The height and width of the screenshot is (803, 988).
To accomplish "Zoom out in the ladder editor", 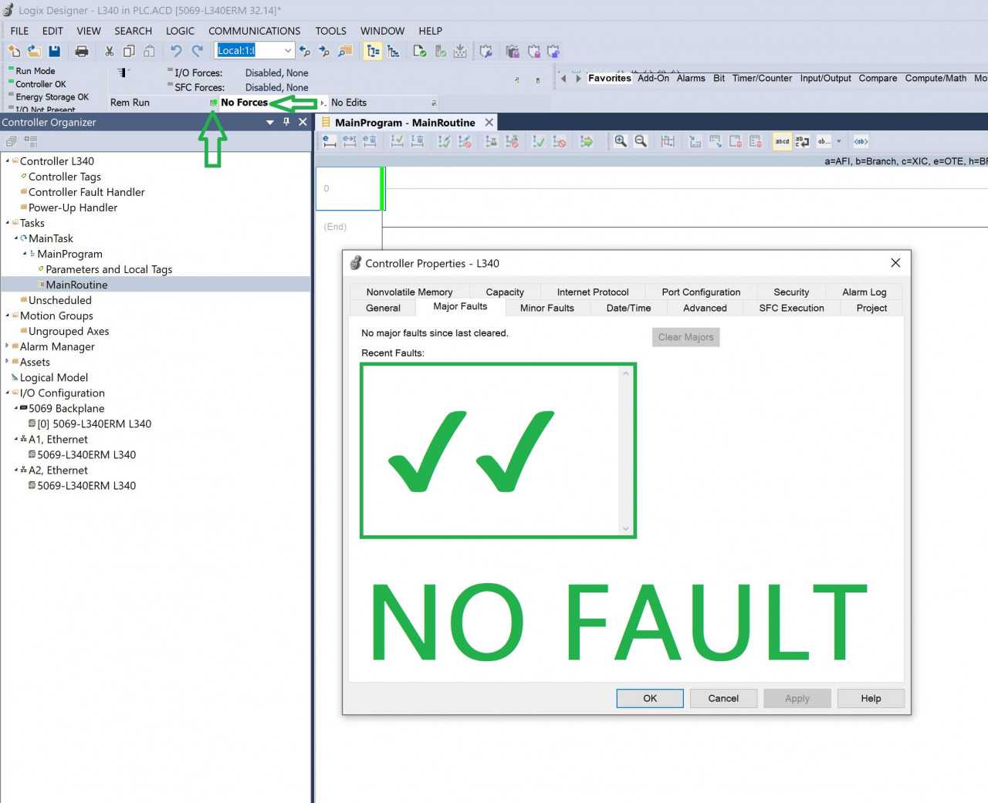I will tap(641, 141).
